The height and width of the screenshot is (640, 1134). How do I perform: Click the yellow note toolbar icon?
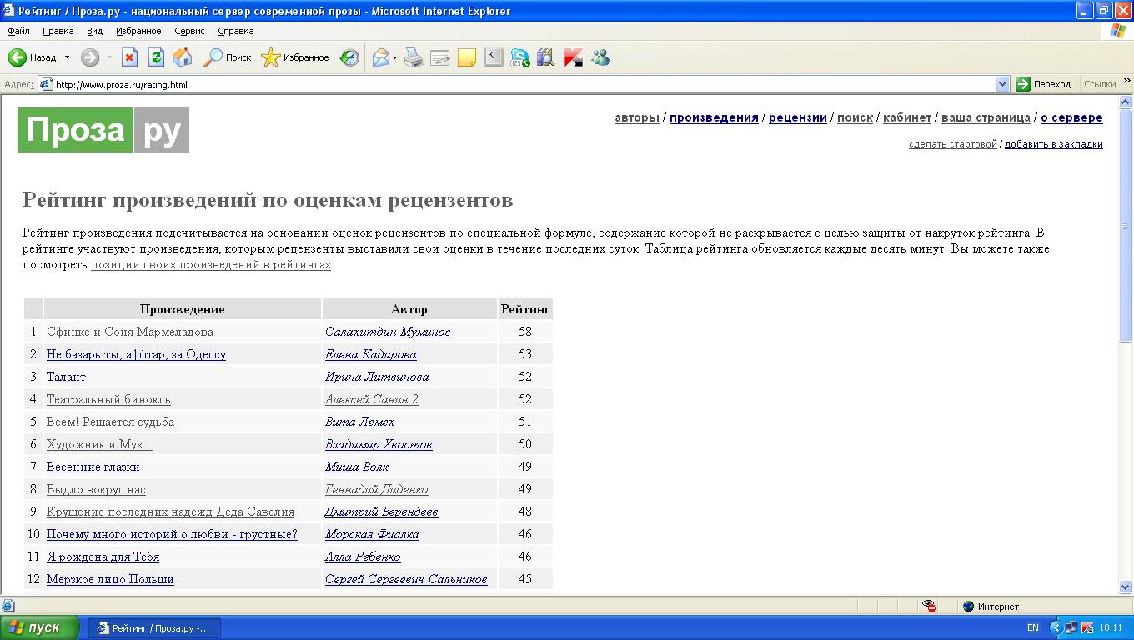(467, 57)
